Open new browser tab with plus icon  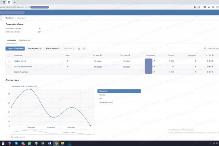[15, 2]
